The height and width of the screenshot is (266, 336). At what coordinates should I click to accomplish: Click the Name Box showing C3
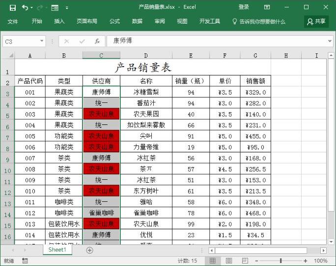pyautogui.click(x=21, y=42)
